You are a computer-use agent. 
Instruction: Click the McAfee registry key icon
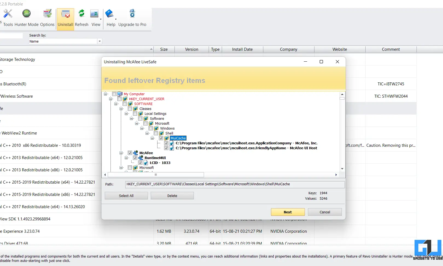(135, 153)
